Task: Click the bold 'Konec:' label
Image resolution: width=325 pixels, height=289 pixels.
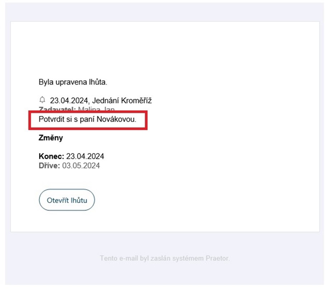Action: click(51, 156)
